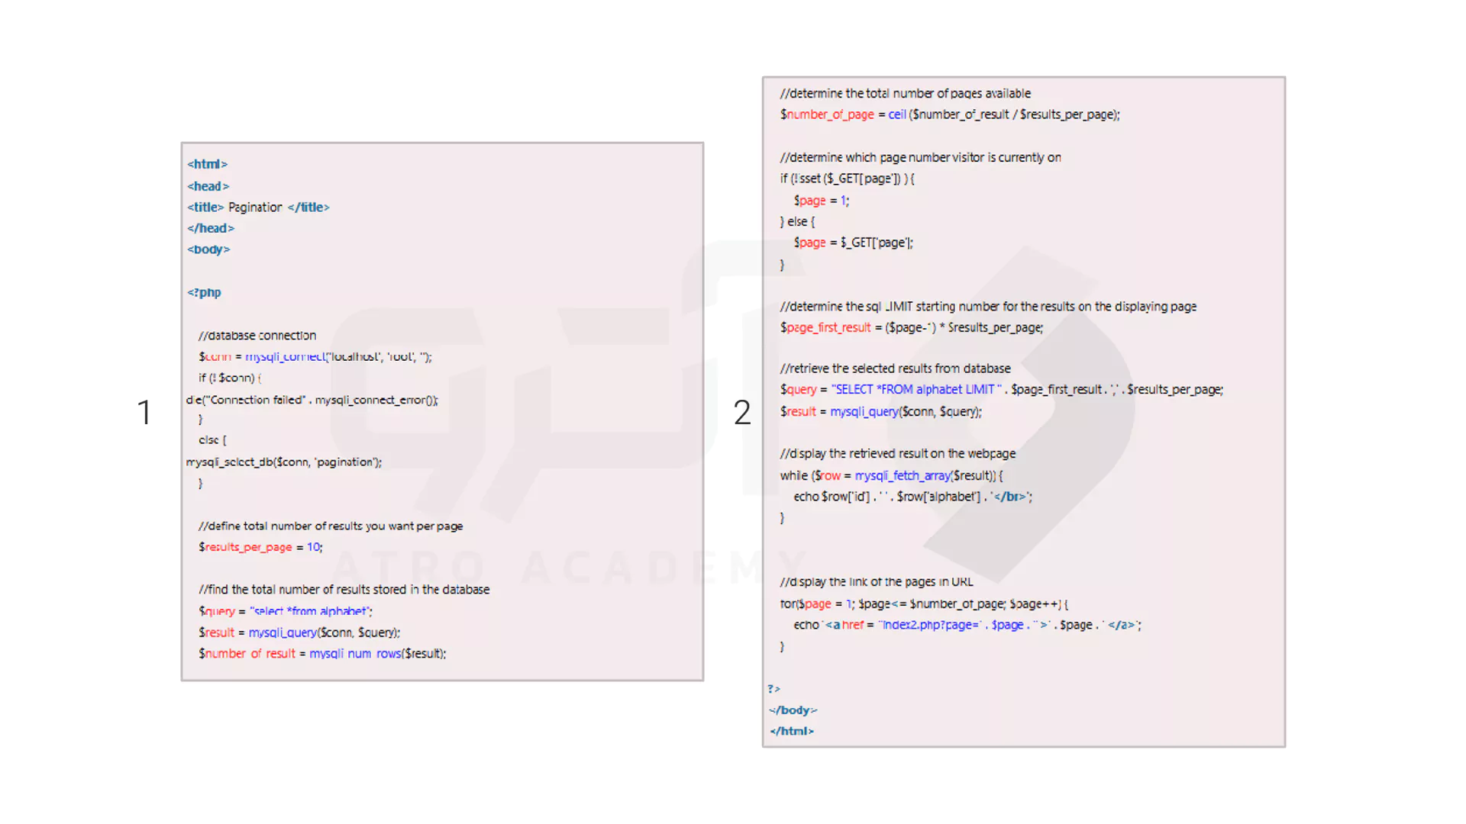Click the mysqli_select_db($conn, 'pagination') line
Image resolution: width=1466 pixels, height=824 pixels.
pos(284,462)
